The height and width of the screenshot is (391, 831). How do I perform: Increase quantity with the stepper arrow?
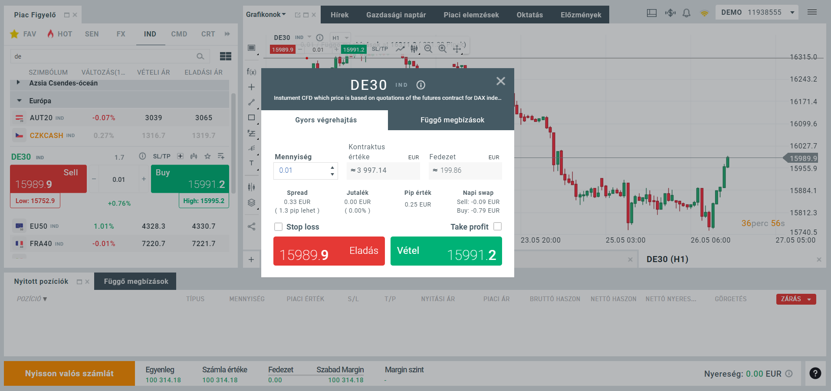pyautogui.click(x=332, y=168)
